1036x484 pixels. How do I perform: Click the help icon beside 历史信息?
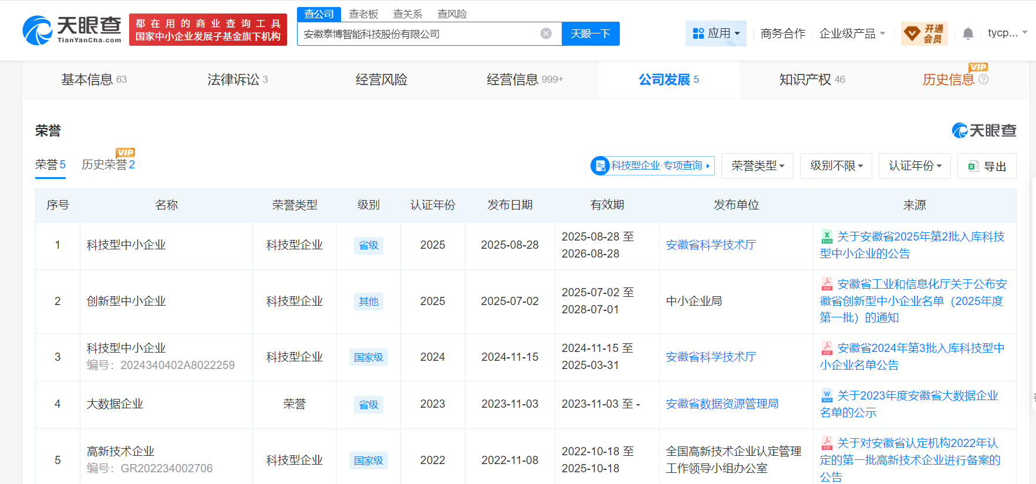984,79
